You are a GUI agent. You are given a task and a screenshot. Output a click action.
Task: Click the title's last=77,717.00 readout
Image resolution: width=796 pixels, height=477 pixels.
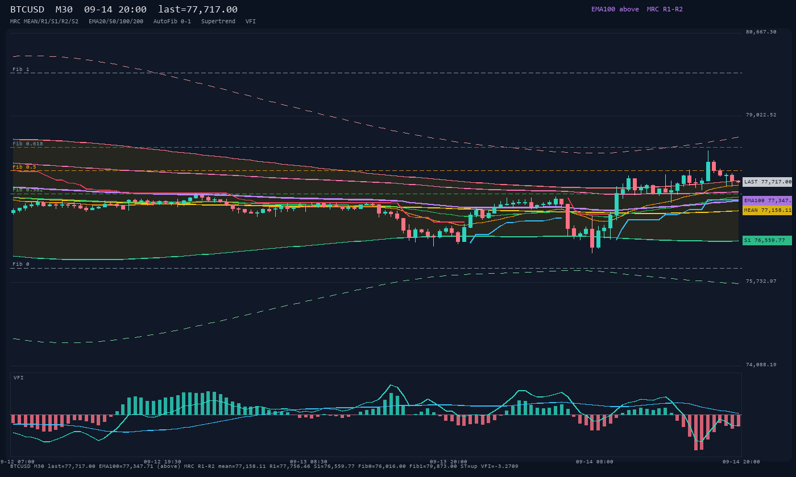198,9
